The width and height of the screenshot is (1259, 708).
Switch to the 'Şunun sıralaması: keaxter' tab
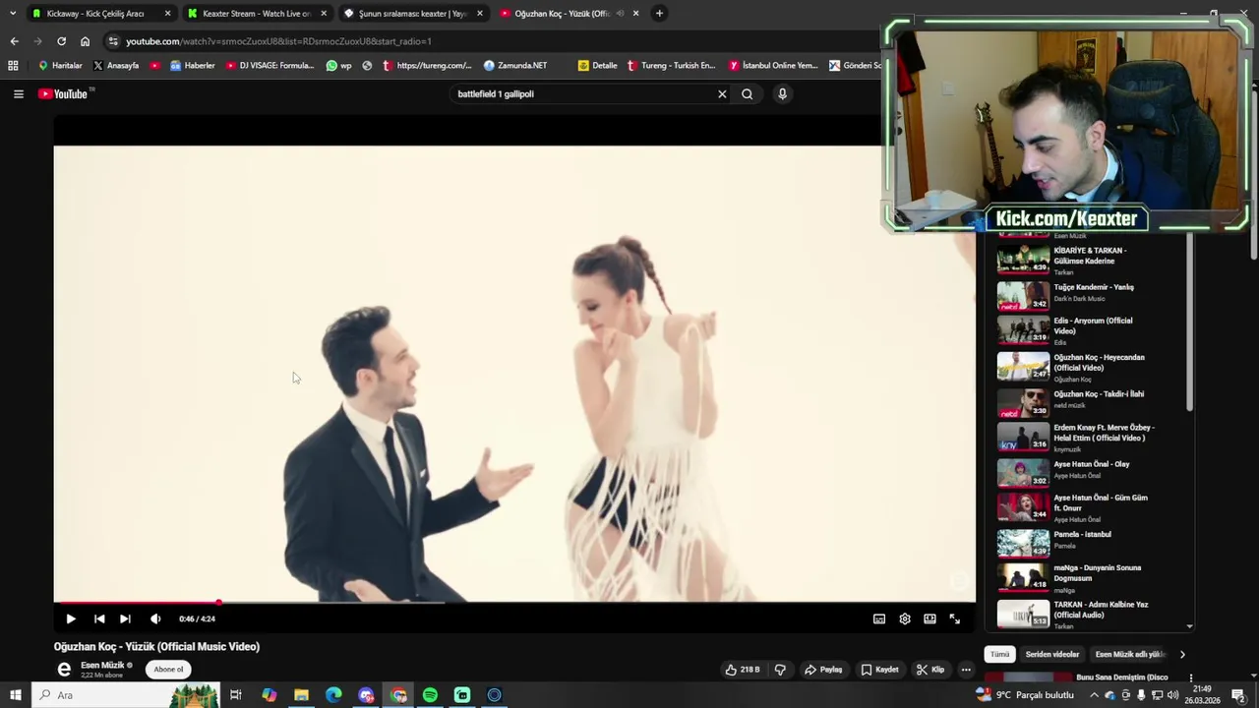pos(411,14)
